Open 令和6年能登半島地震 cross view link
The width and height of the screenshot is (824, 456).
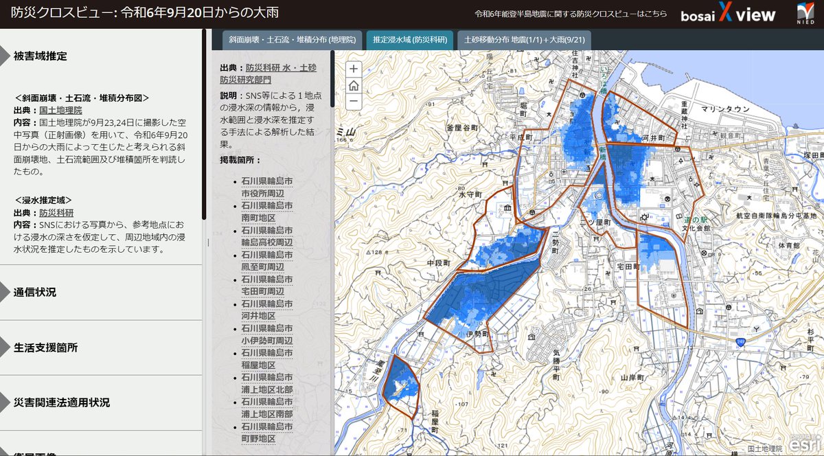click(571, 14)
